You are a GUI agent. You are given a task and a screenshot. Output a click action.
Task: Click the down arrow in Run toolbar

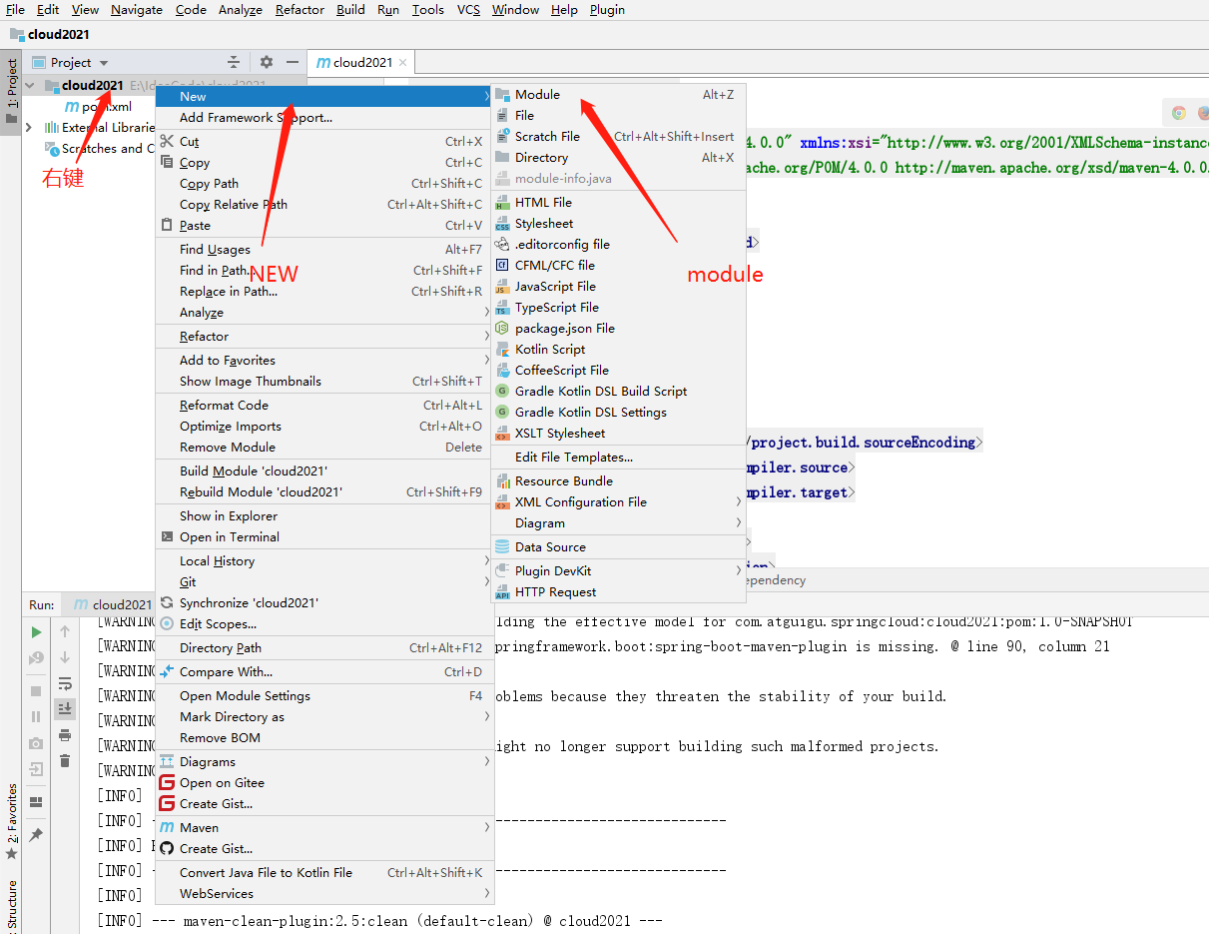pyautogui.click(x=65, y=656)
